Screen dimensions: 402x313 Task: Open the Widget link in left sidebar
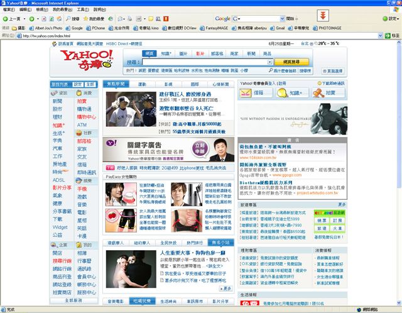tap(60, 227)
